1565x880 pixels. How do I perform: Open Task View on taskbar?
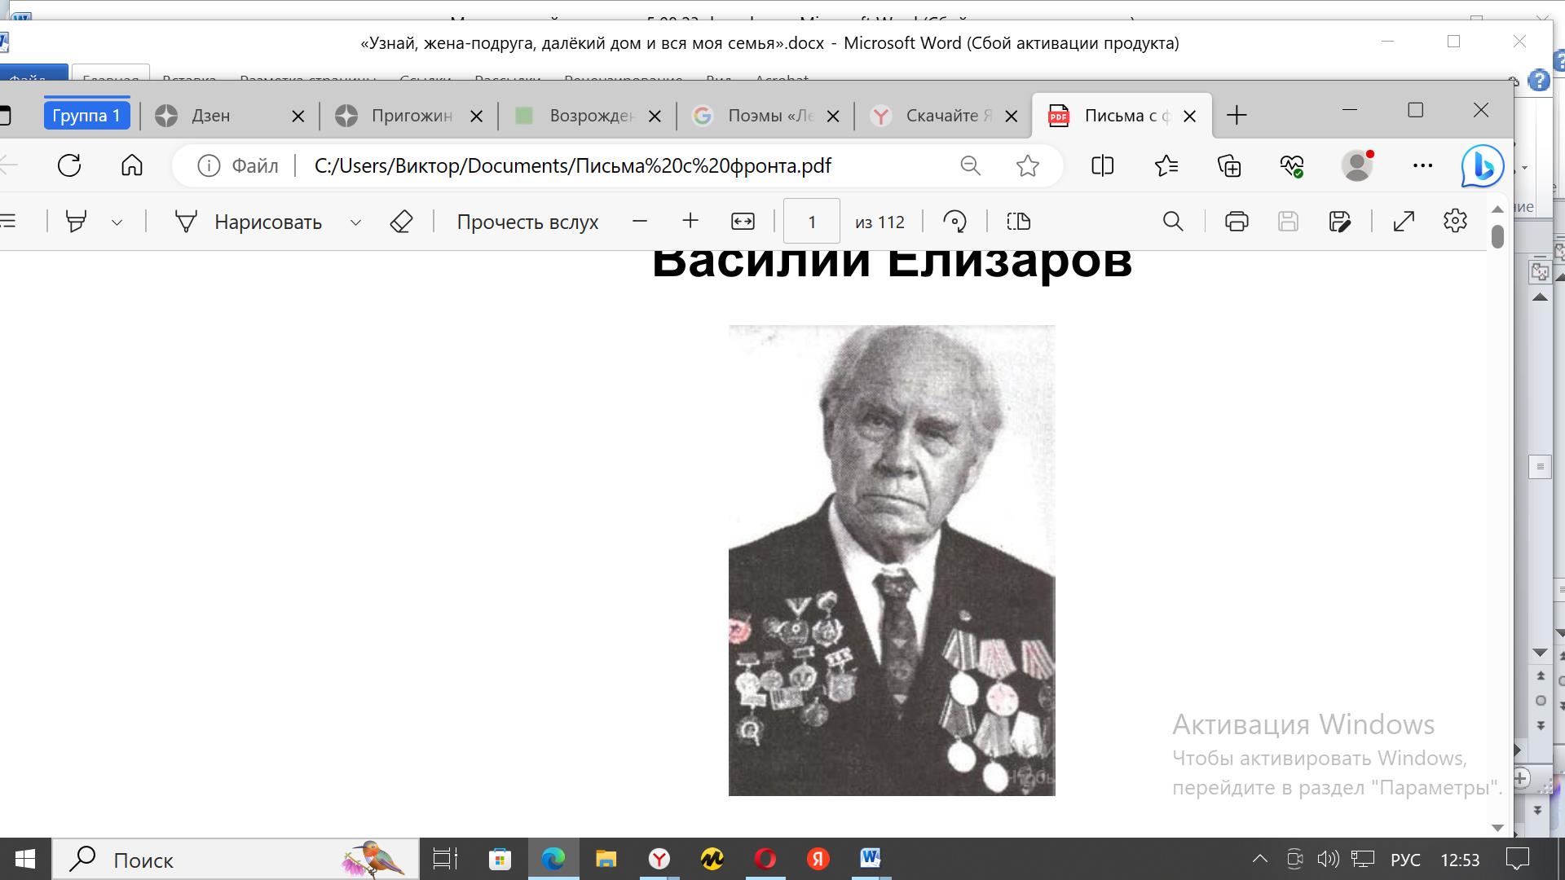(x=445, y=859)
